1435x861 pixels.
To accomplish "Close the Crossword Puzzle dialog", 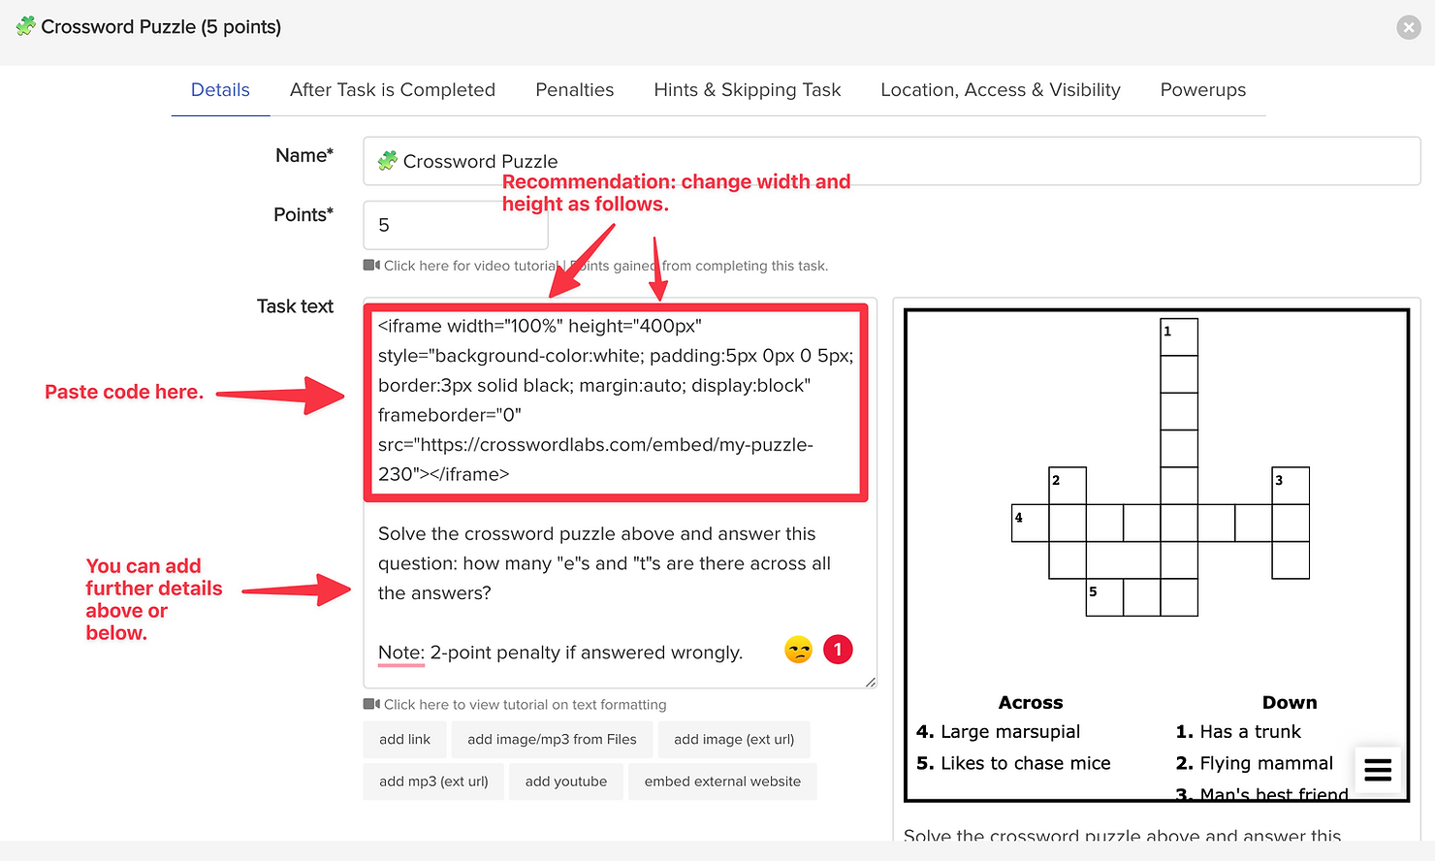I will click(x=1409, y=27).
